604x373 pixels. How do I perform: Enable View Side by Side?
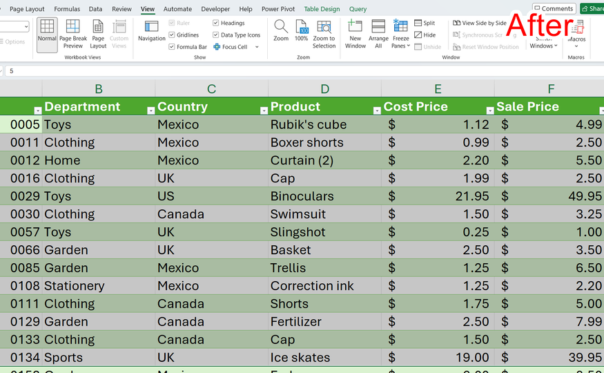point(480,23)
